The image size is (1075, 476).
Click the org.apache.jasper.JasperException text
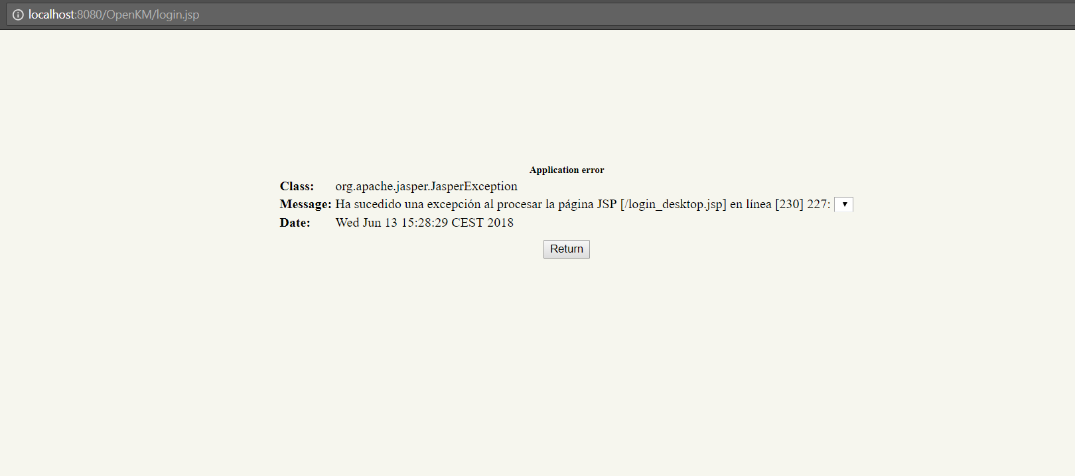pyautogui.click(x=426, y=186)
